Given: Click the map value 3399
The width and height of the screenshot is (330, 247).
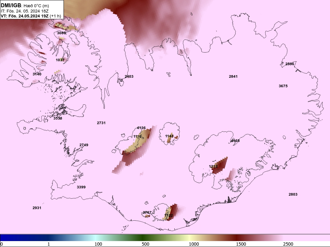Looking at the screenshot, I should 81,187.
